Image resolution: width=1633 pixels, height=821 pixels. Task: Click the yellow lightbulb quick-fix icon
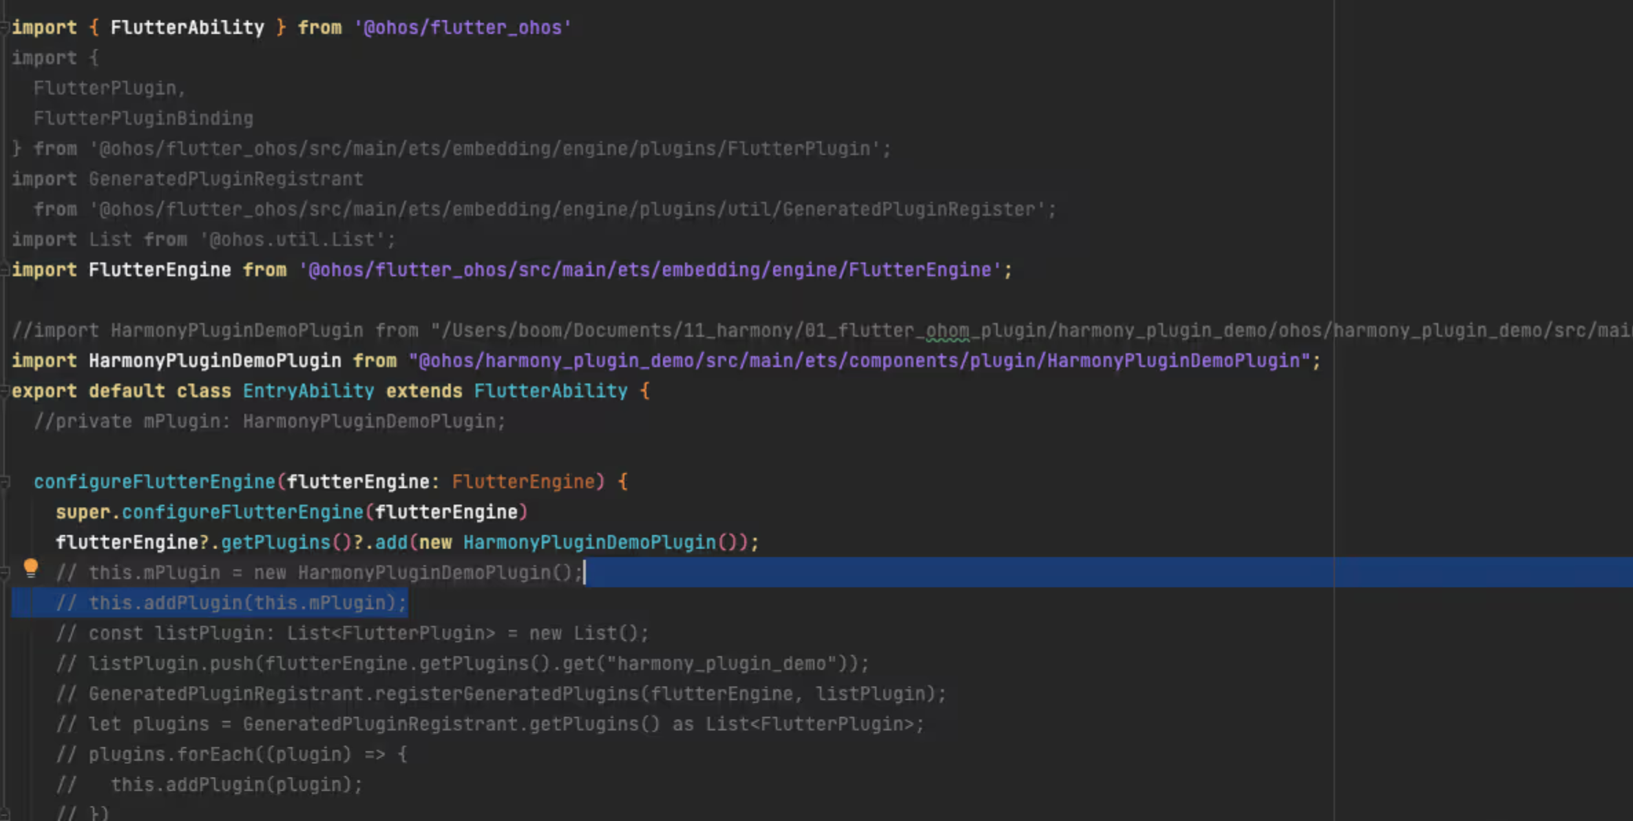tap(30, 568)
